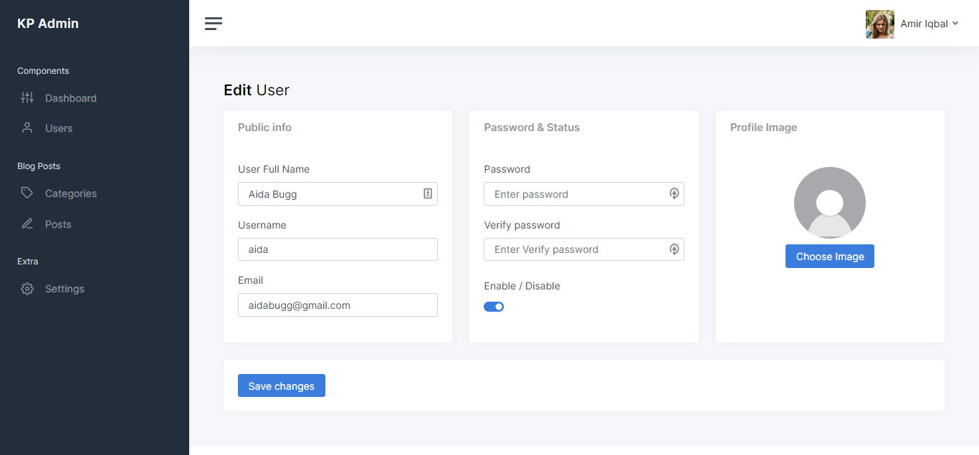Expand the Amir Iqbal user dropdown
This screenshot has width=979, height=455.
pyautogui.click(x=930, y=24)
